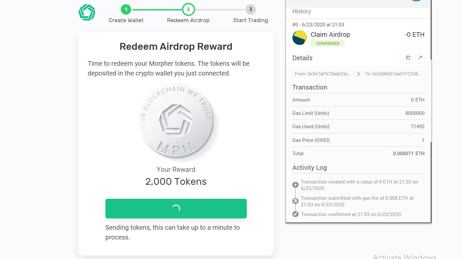The image size is (461, 259).
Task: Click the Claim Airdrop account identicon
Action: pos(300,37)
